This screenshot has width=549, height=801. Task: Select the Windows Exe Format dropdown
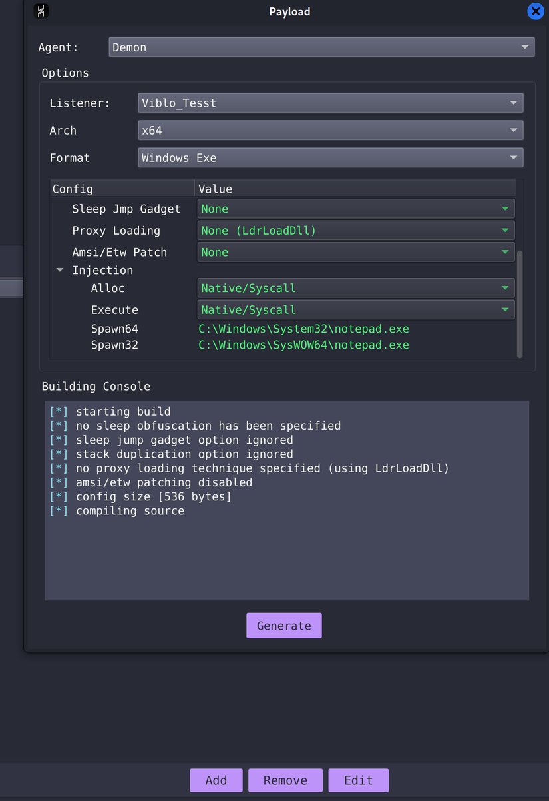(x=330, y=158)
